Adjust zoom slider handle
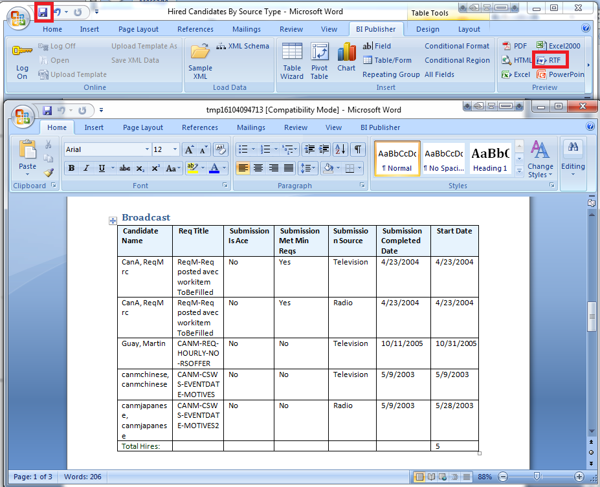 click(537, 476)
